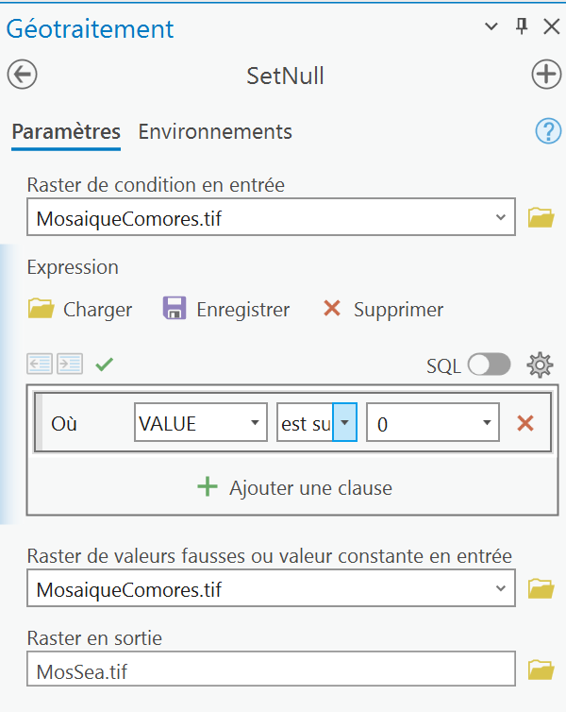This screenshot has width=566, height=712.
Task: Toggle the SQL mode switch
Action: point(489,364)
